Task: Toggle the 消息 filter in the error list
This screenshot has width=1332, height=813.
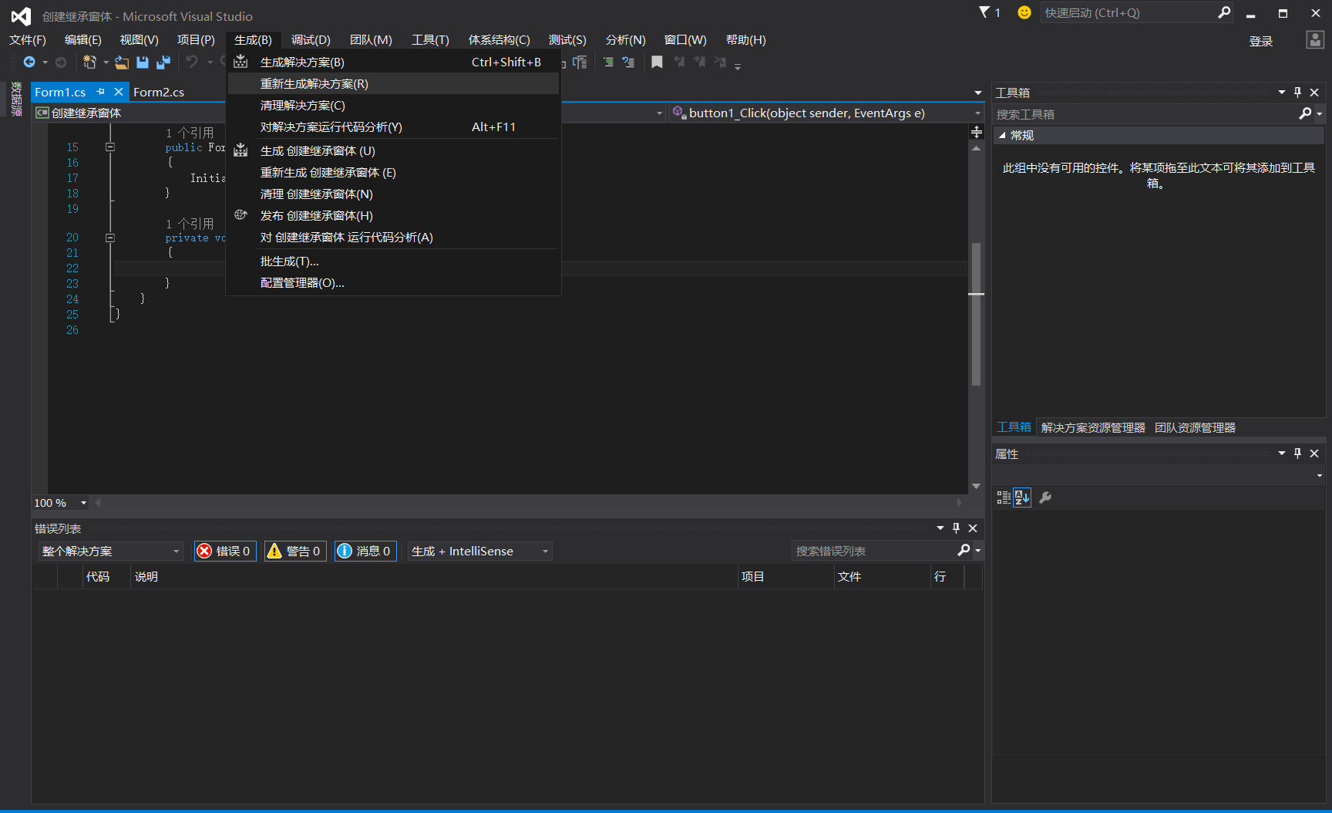Action: tap(365, 551)
